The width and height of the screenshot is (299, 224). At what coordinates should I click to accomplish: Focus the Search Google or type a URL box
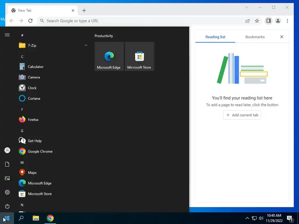tap(140, 21)
